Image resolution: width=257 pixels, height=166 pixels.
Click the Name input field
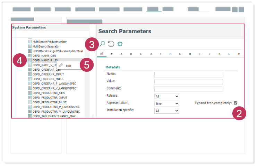point(188,75)
